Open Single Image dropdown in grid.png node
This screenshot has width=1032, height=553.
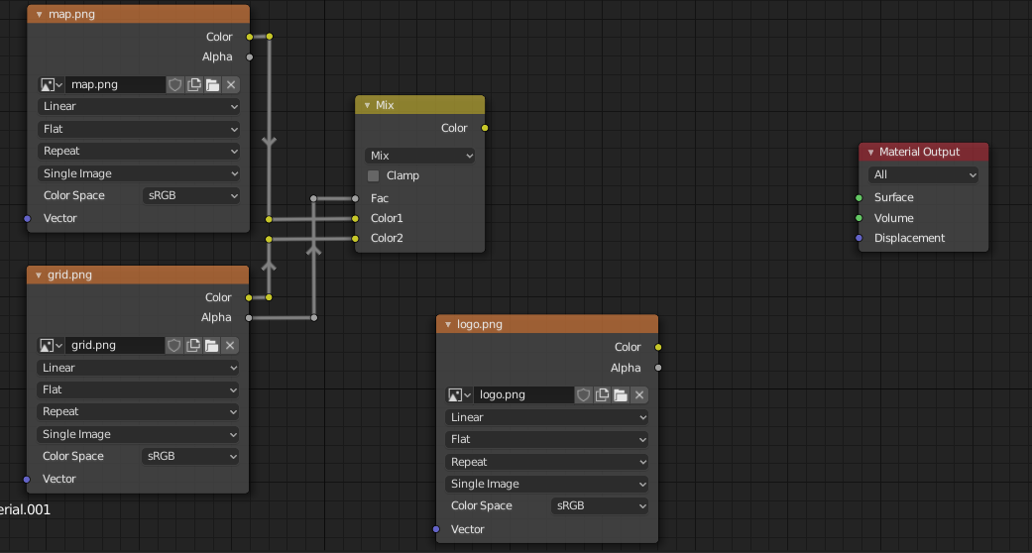click(138, 434)
